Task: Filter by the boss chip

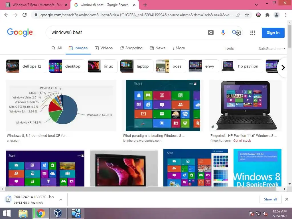Action: click(x=171, y=66)
